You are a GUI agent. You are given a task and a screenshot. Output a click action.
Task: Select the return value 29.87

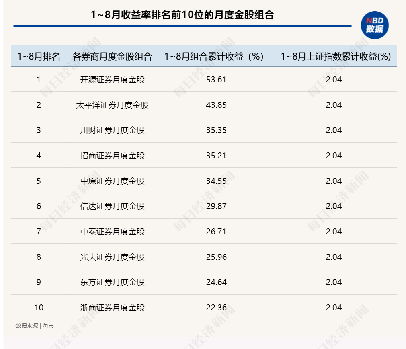[x=216, y=206]
